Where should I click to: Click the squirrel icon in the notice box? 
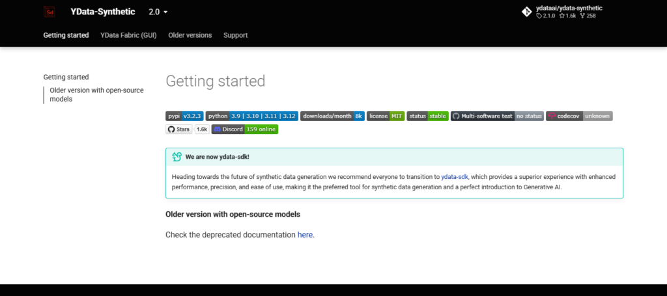click(x=177, y=157)
